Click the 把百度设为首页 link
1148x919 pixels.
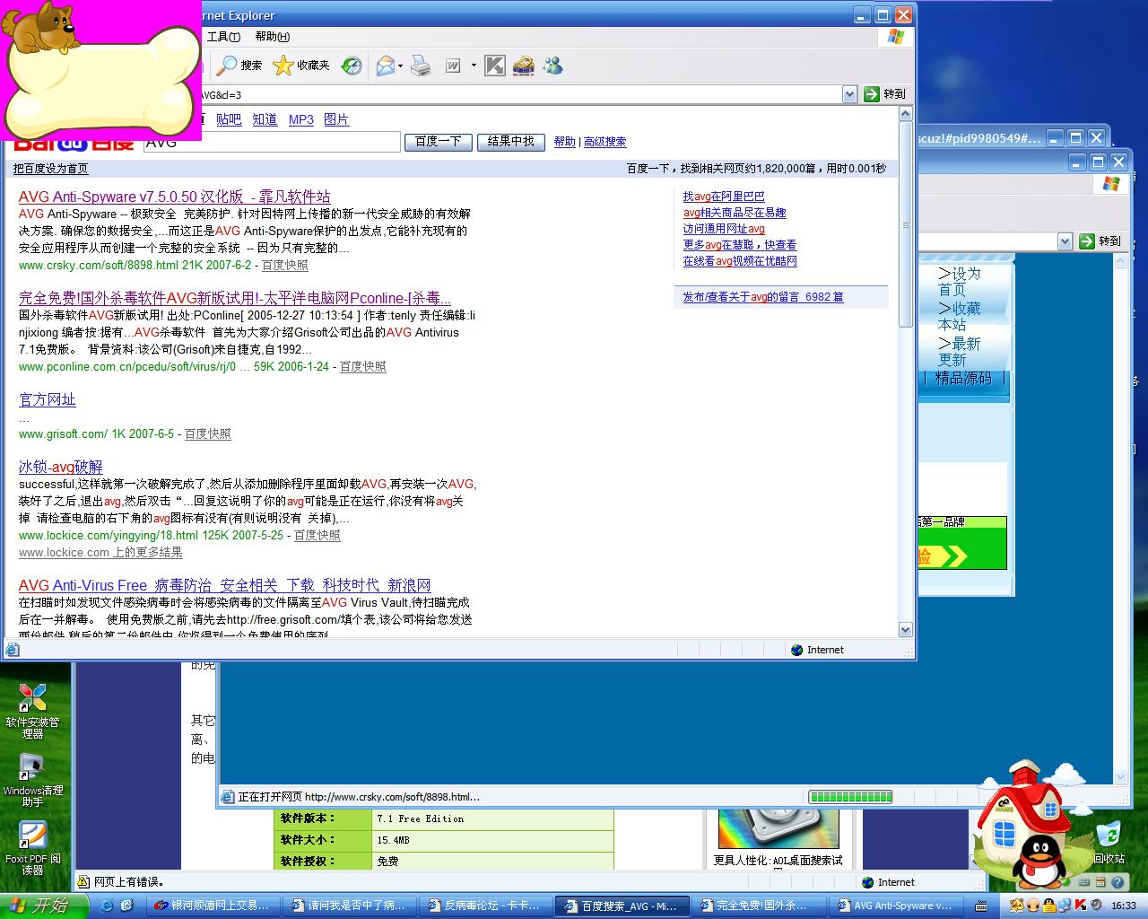tap(51, 169)
